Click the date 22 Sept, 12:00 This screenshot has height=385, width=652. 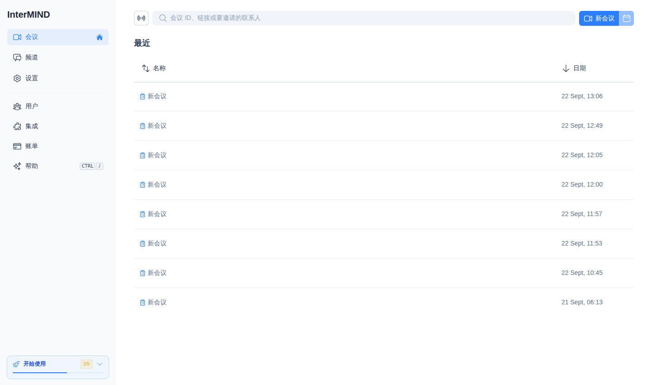(x=582, y=185)
